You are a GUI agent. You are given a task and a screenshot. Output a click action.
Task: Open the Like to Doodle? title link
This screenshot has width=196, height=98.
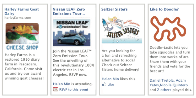tap(164, 9)
